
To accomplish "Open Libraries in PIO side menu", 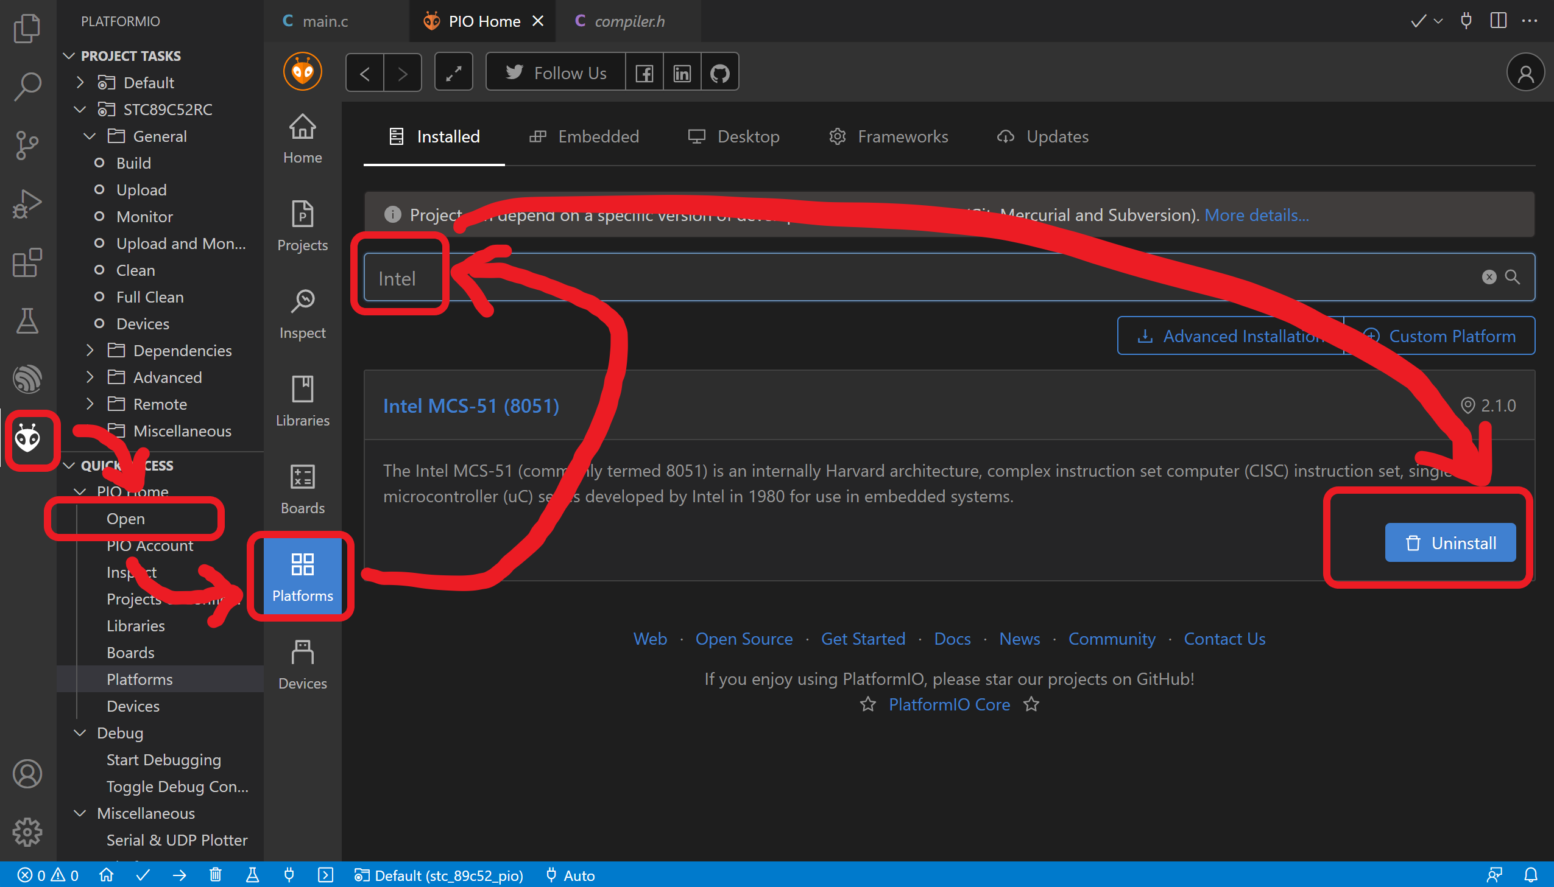I will [302, 402].
